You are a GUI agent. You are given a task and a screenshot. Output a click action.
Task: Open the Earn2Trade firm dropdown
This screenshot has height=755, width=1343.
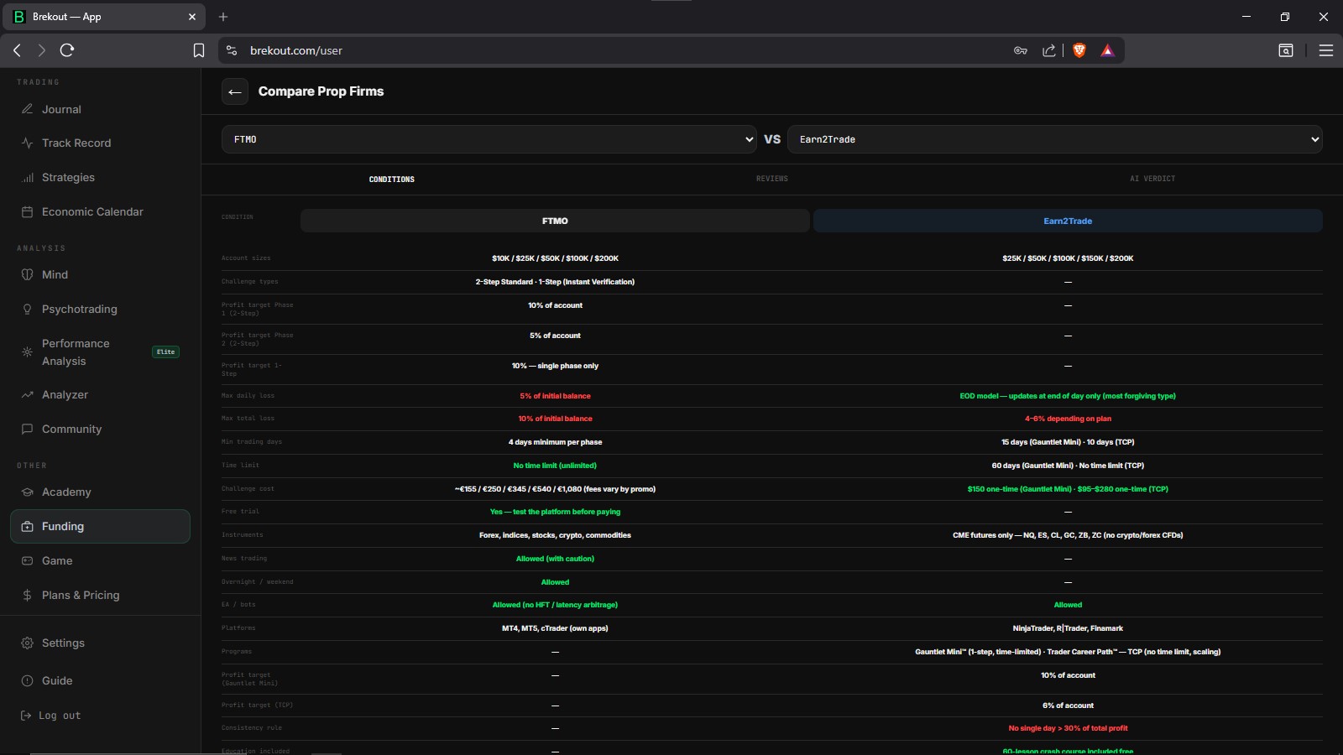[1055, 139]
